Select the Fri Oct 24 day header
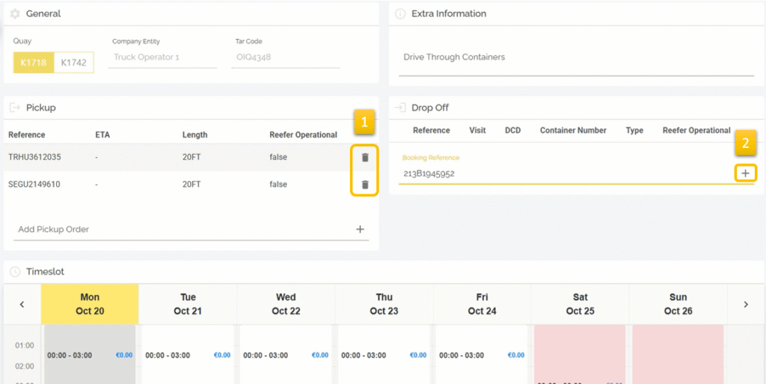The width and height of the screenshot is (766, 384). click(482, 304)
